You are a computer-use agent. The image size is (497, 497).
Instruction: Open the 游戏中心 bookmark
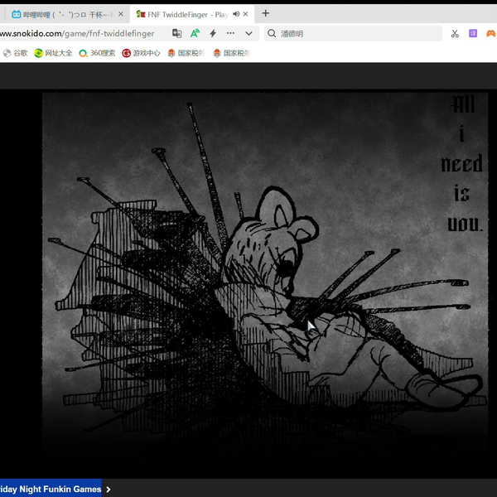click(141, 53)
